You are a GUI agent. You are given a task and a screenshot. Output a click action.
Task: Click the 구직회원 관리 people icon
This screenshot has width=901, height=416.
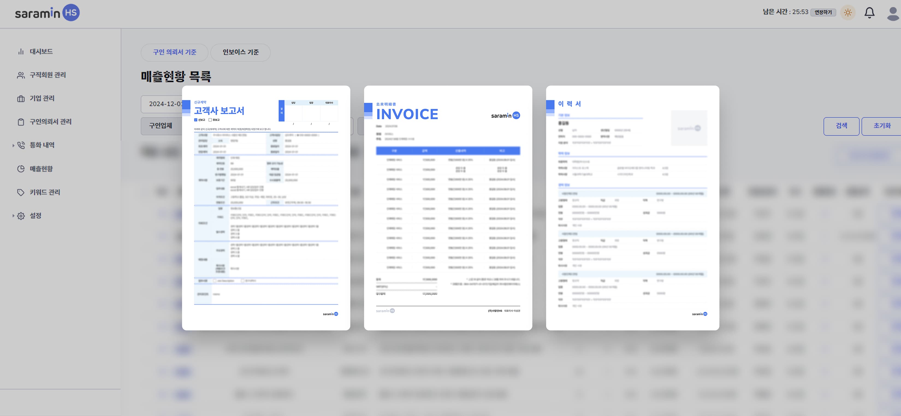coord(21,75)
